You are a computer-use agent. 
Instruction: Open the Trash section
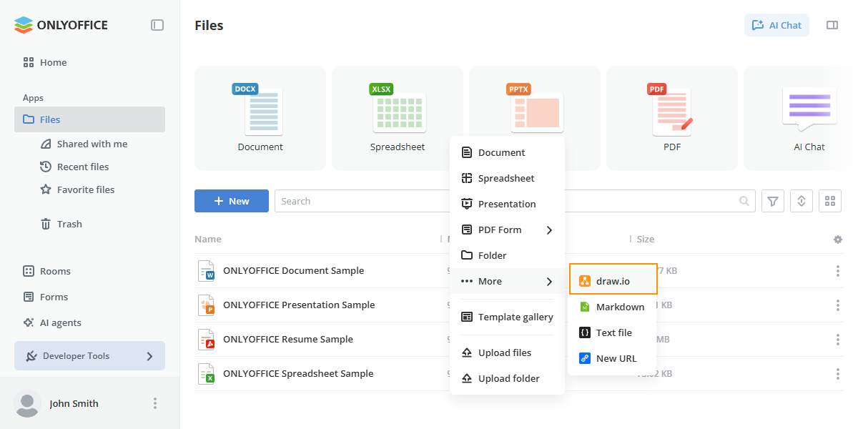coord(61,224)
